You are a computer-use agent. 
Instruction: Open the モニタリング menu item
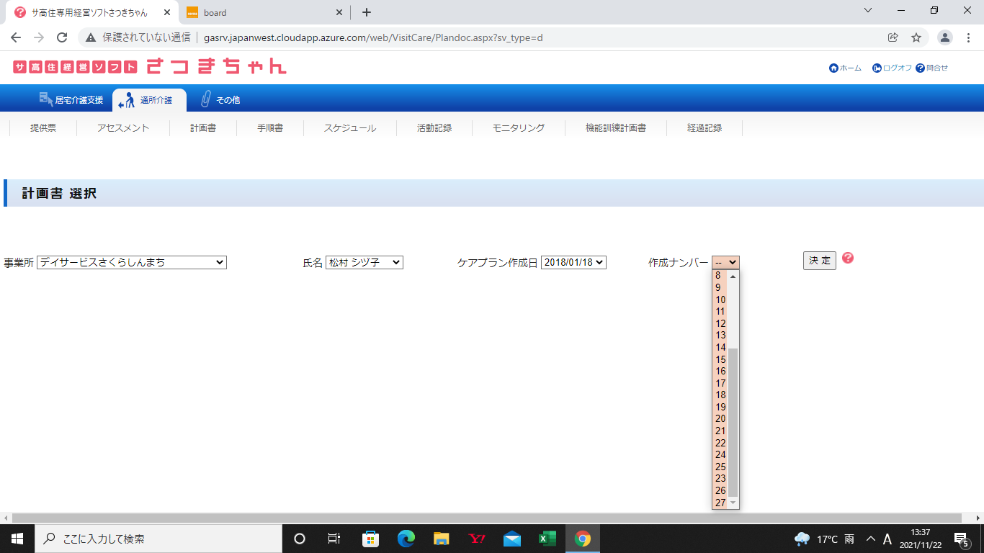point(519,128)
